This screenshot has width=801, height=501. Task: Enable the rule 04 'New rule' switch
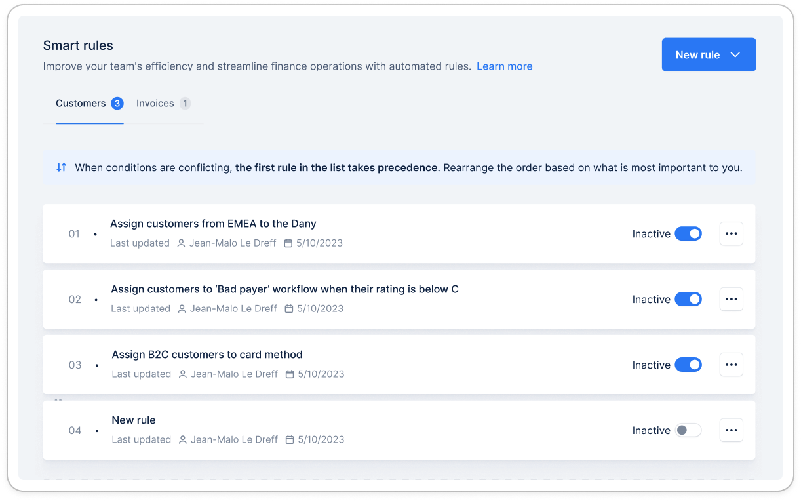pyautogui.click(x=688, y=430)
